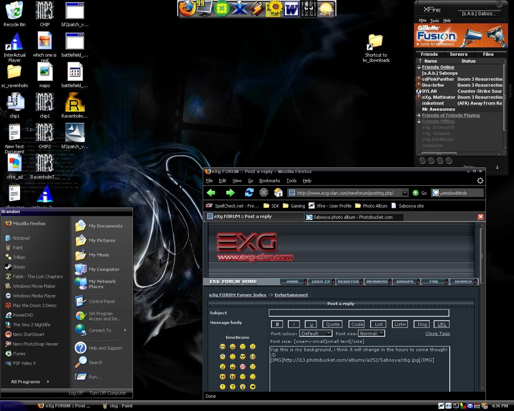The width and height of the screenshot is (514, 411).
Task: Click in the message body text area
Action: point(359,369)
